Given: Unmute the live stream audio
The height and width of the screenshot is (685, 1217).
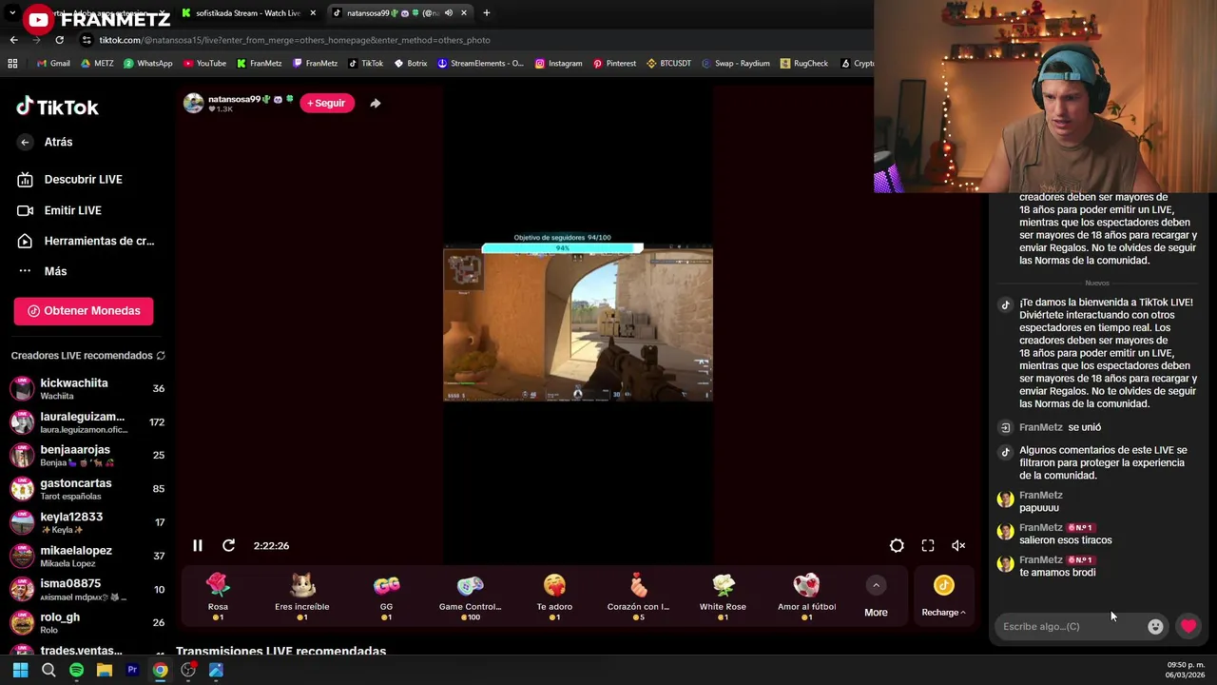Looking at the screenshot, I should pyautogui.click(x=958, y=545).
